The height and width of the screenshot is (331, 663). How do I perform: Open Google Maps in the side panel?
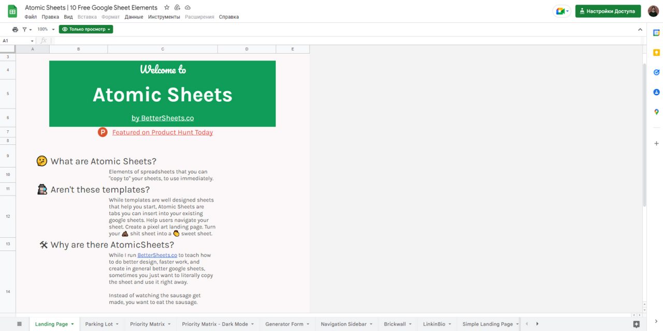click(x=656, y=112)
